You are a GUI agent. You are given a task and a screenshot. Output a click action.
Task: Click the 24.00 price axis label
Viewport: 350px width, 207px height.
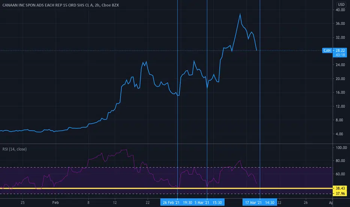tap(340, 65)
